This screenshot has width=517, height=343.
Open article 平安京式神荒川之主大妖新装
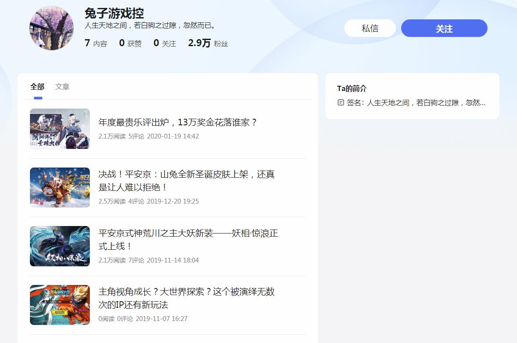pos(188,240)
